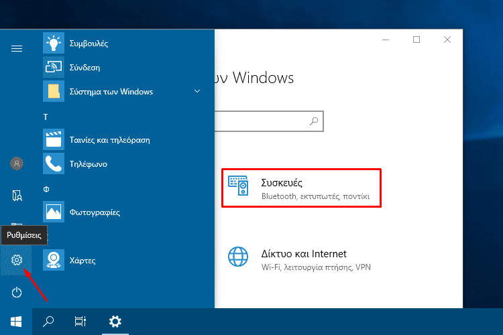Screen dimensions: 503x335
Task: Click 'Wi-Fi, λειτουργία πτήσης, VPN' description text
Action: pyautogui.click(x=316, y=267)
